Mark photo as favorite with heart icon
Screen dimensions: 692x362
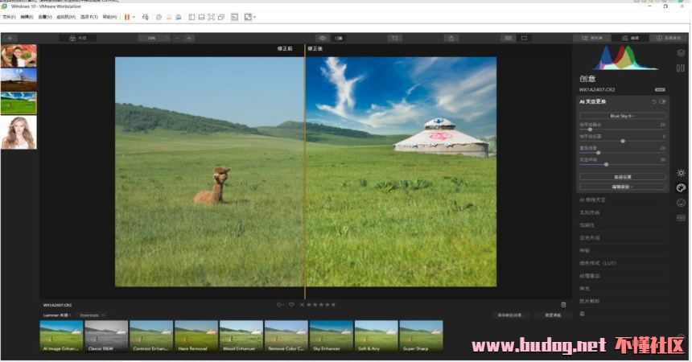[x=291, y=305]
